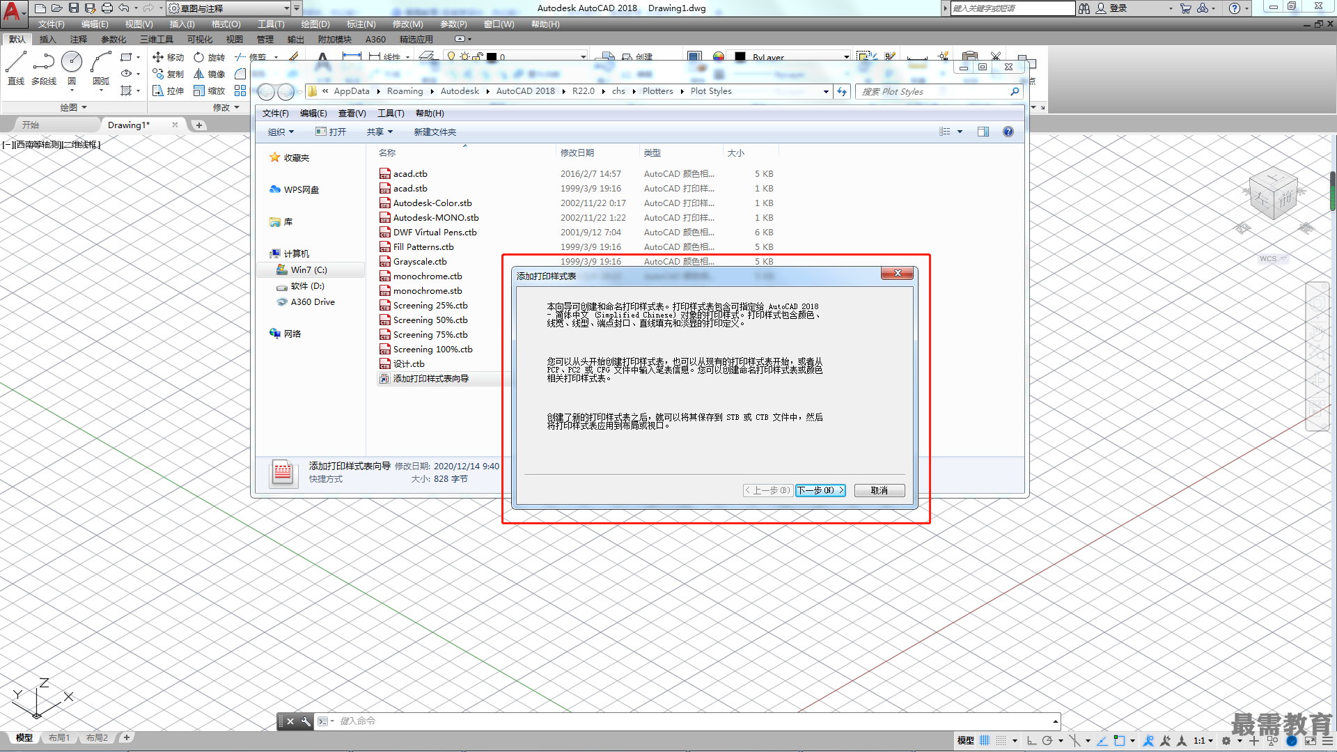Select the Arc (圆弧) tool

(x=101, y=68)
